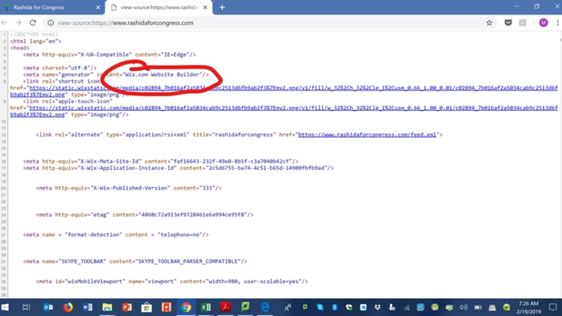Launch Outlook from the taskbar
The image size is (562, 316).
point(48,307)
